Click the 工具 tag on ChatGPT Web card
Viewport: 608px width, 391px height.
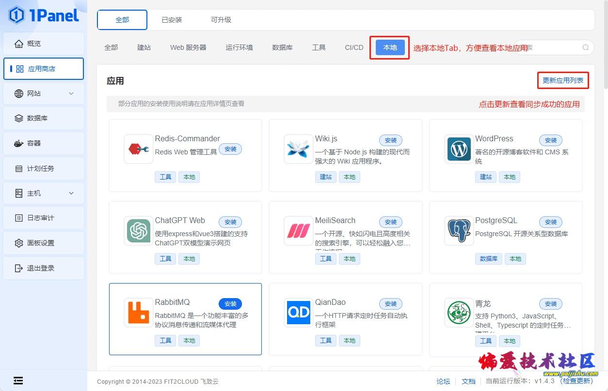click(x=166, y=259)
